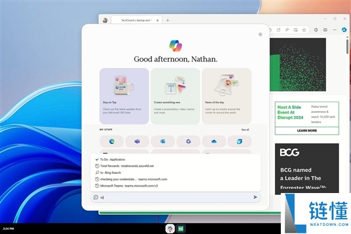Open Edge Settings and more ellipsis

point(335,30)
